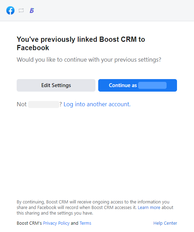Image resolution: width=194 pixels, height=232 pixels.
Task: Click the blank white dialog body area
Action: pos(97,152)
